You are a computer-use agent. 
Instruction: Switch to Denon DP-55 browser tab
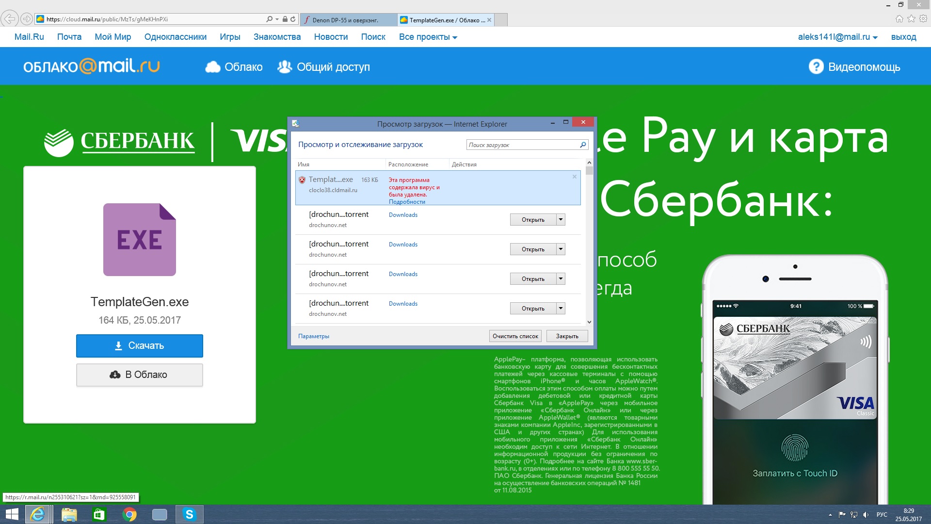pos(345,20)
